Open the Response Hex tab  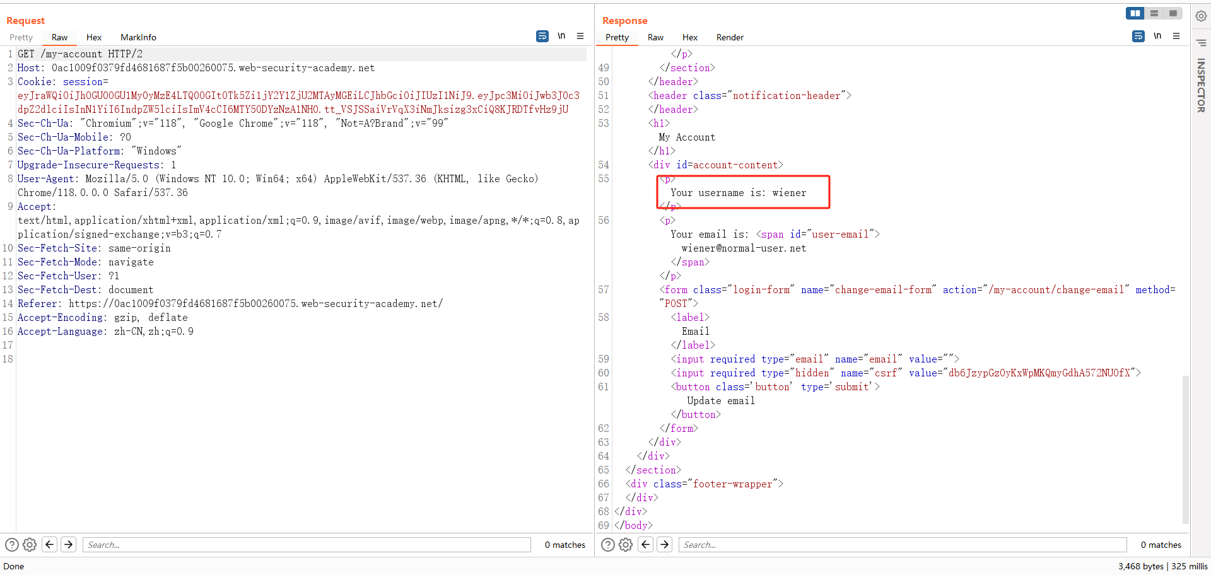pyautogui.click(x=690, y=37)
